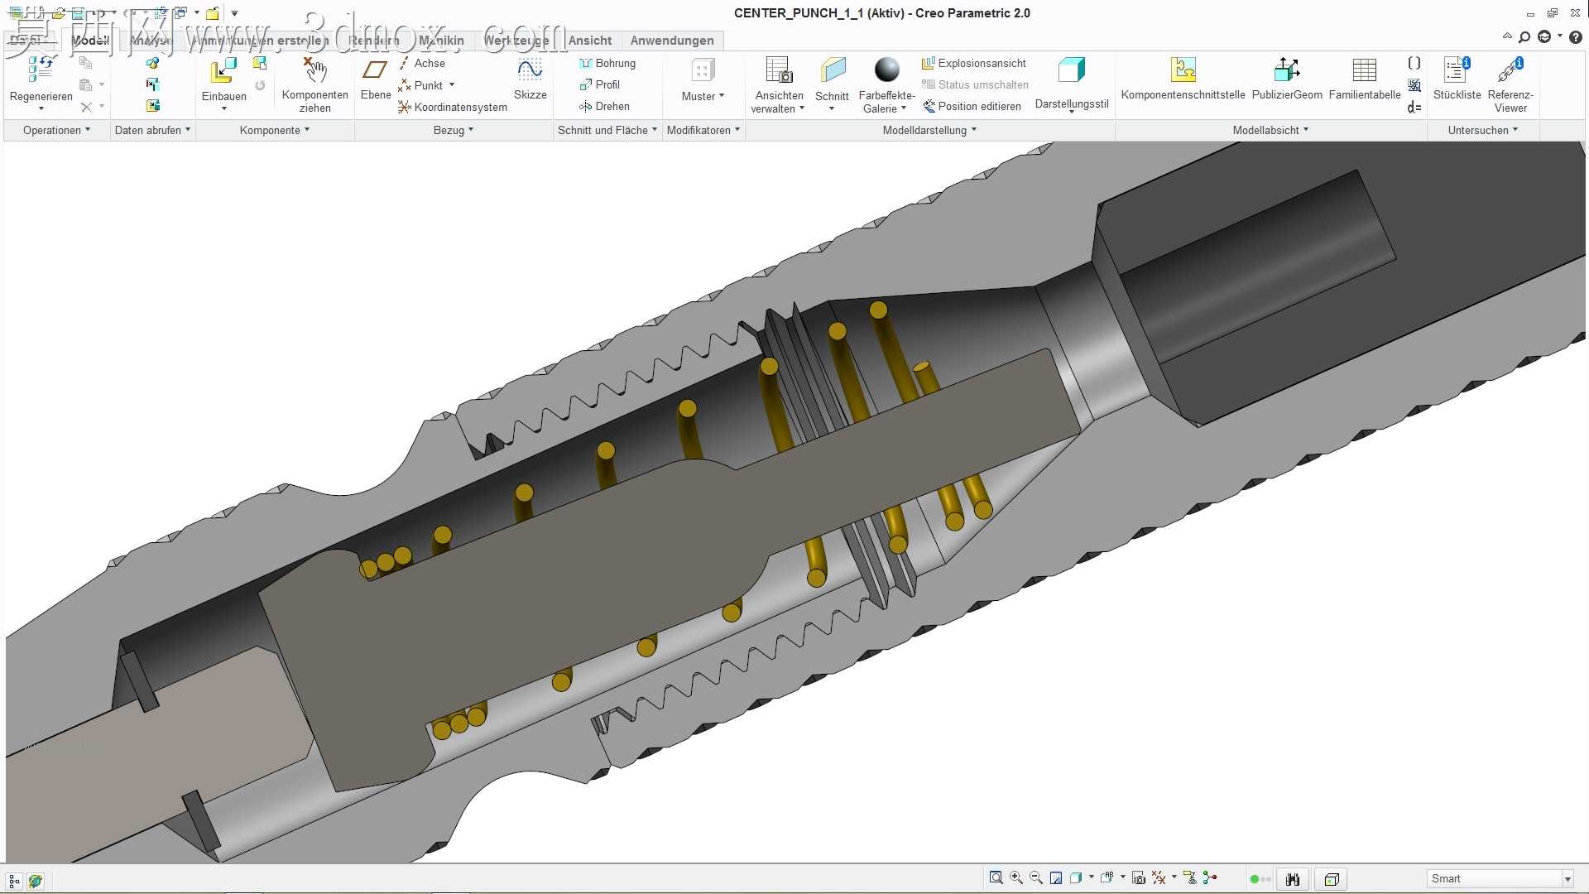Toggle the model tree display icon
Viewport: 1589px width, 894px height.
14,881
